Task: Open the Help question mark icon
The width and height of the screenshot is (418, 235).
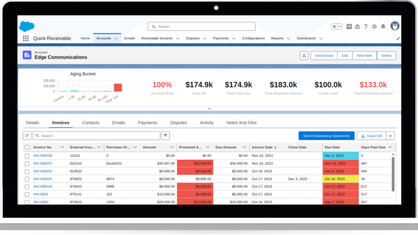Action: [x=366, y=27]
